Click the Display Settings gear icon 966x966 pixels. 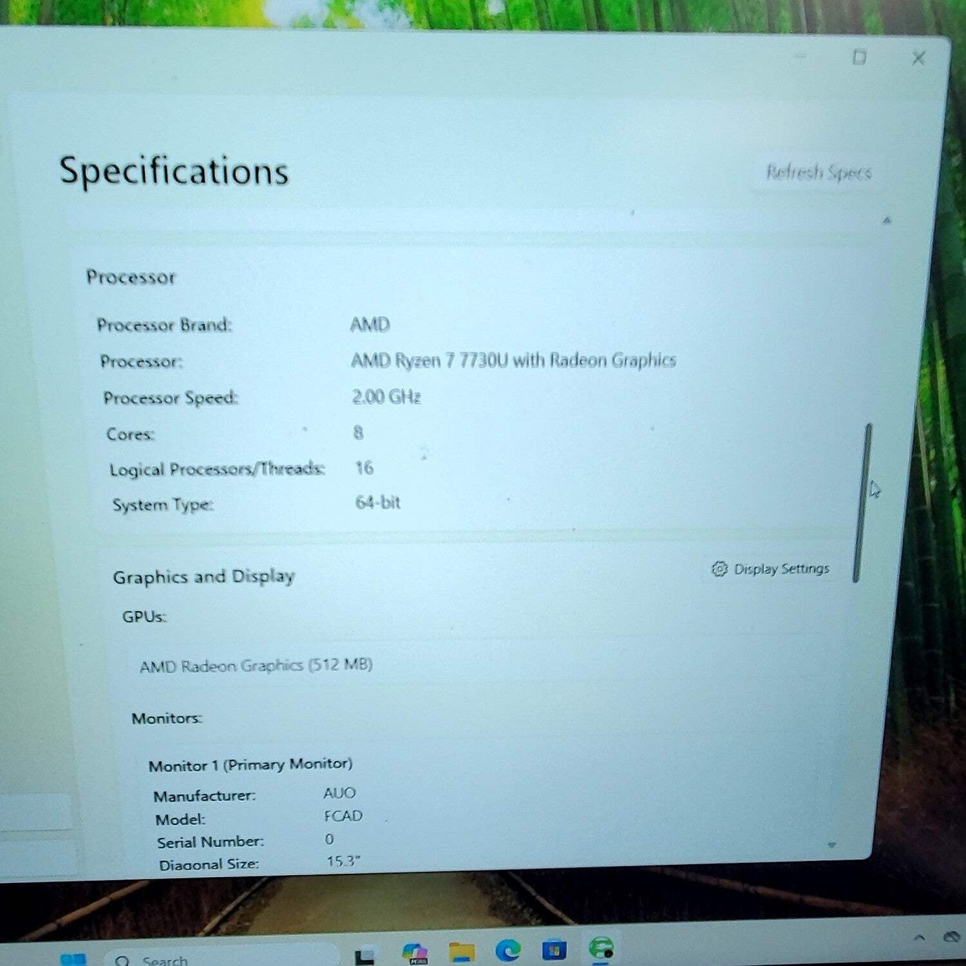tap(719, 569)
